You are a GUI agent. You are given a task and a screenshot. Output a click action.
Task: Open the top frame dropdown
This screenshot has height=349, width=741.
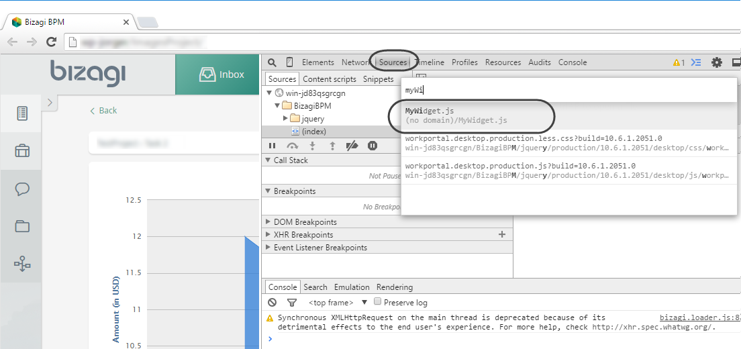pyautogui.click(x=338, y=302)
